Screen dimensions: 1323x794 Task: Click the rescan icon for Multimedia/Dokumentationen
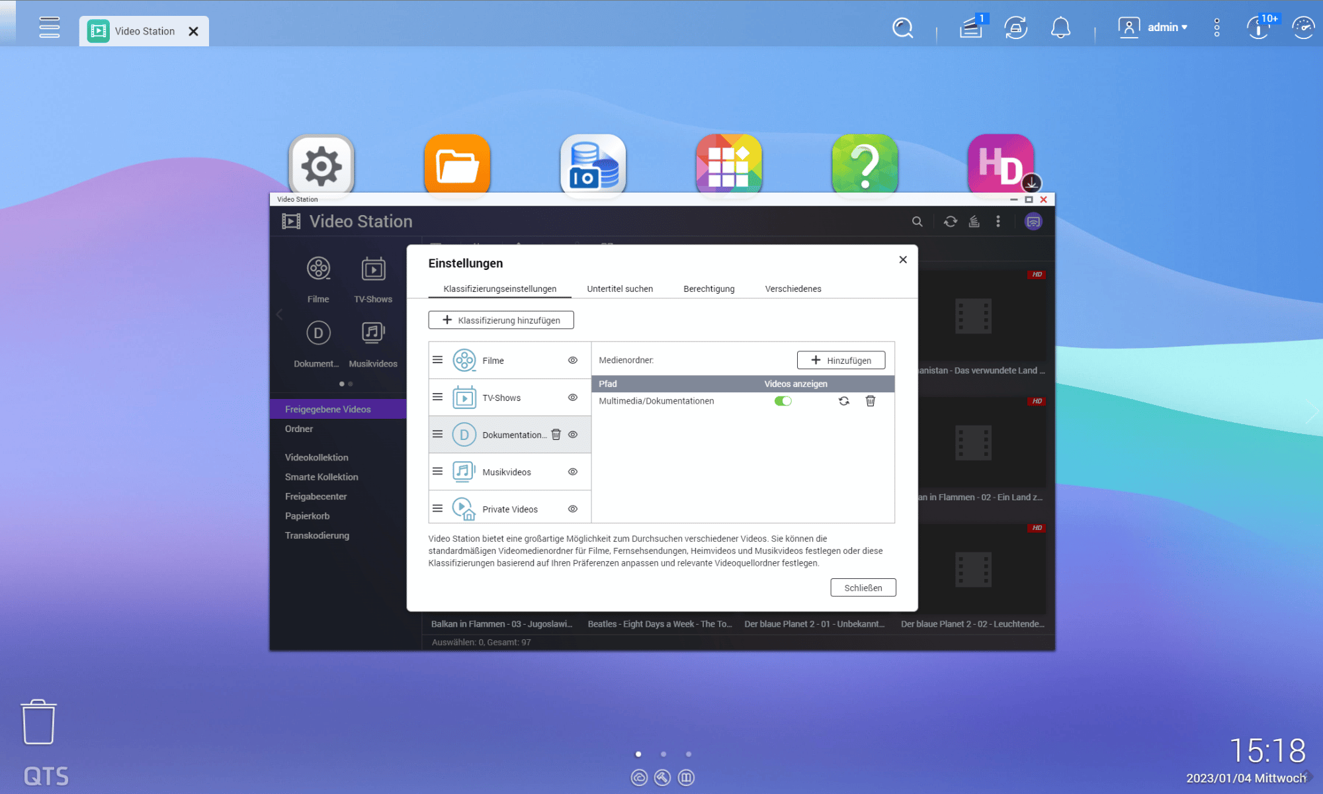tap(843, 401)
